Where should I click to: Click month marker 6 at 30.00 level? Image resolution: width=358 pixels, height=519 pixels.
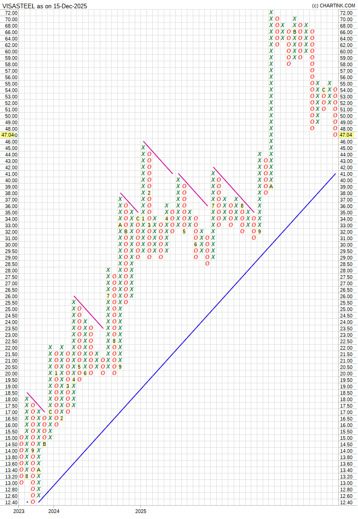pyautogui.click(x=196, y=244)
